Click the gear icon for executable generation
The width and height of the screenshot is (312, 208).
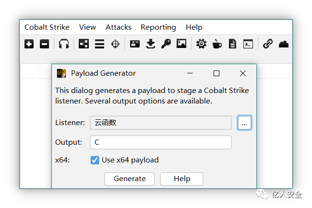tap(202, 44)
